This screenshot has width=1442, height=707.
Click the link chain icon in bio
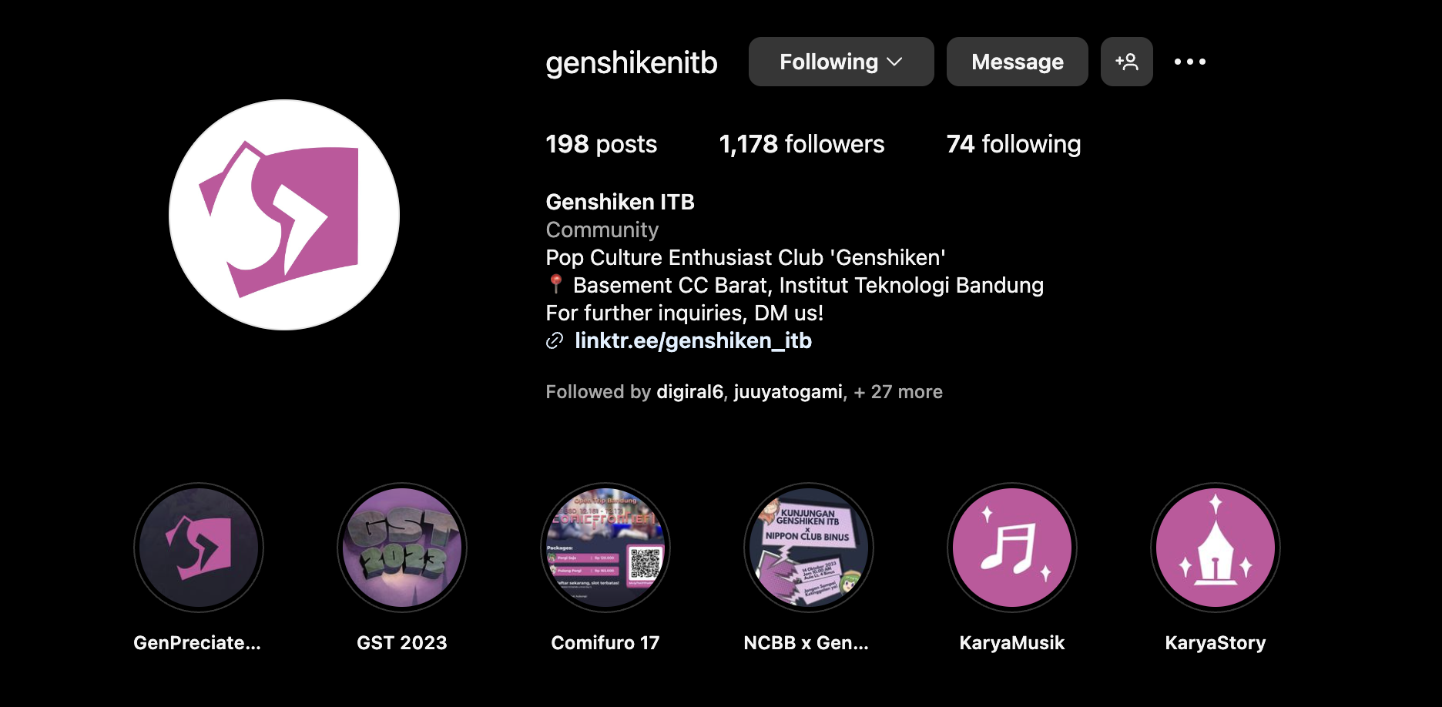(x=555, y=340)
